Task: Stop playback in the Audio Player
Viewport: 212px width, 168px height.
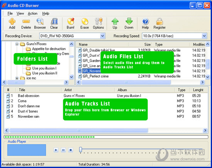Action: click(x=71, y=150)
